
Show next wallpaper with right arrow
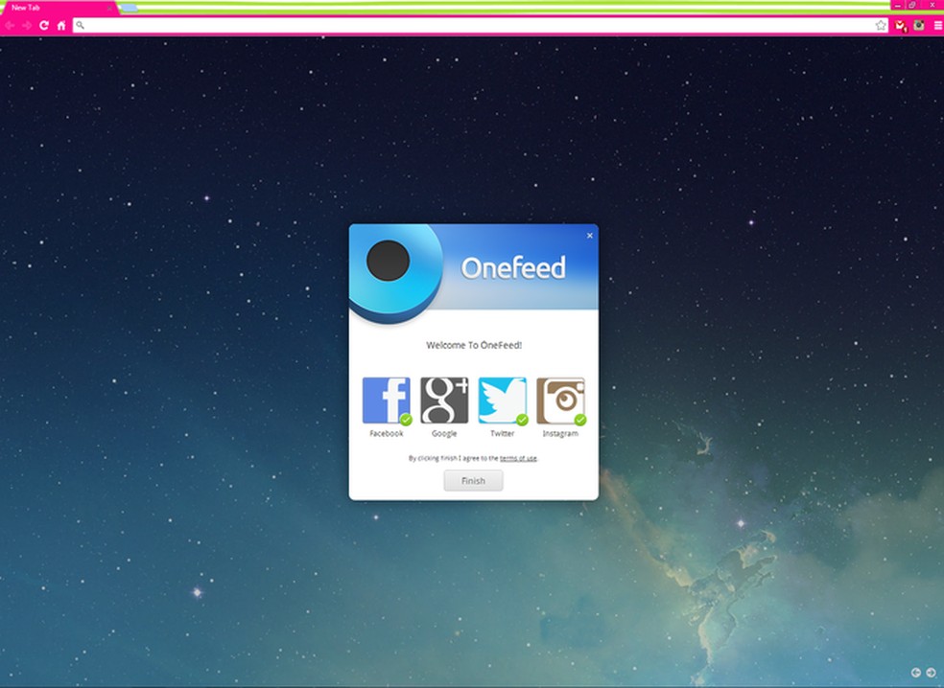(x=931, y=673)
